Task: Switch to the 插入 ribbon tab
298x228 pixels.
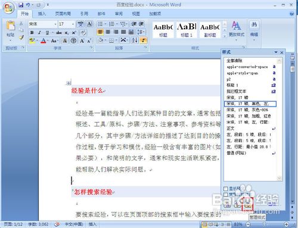Action: click(42, 14)
